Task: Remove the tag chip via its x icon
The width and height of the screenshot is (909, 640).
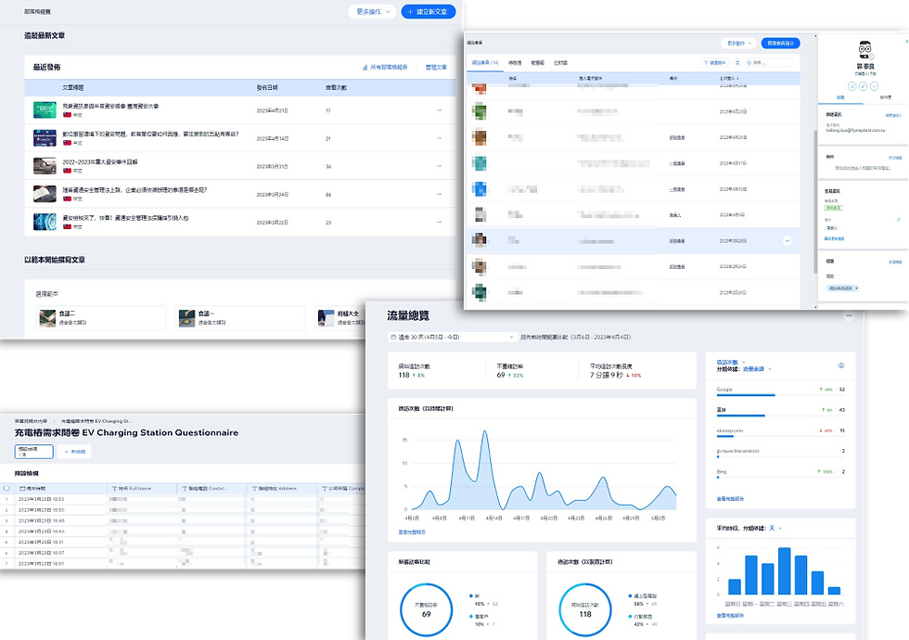Action: [x=856, y=288]
